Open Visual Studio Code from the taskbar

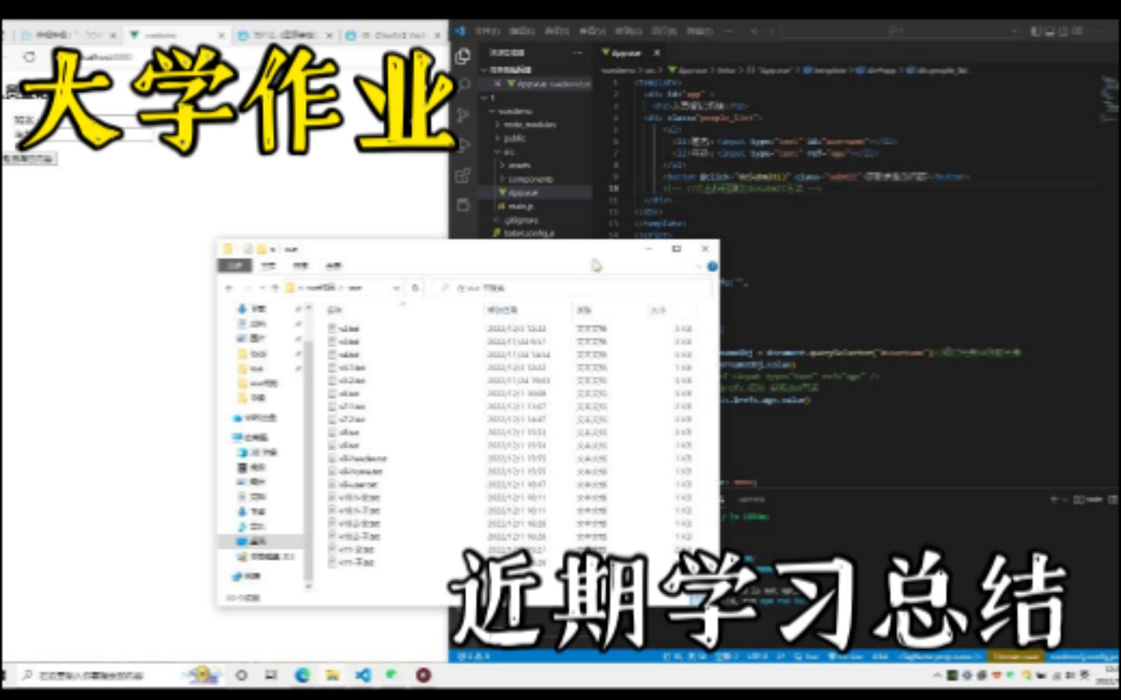point(362,675)
